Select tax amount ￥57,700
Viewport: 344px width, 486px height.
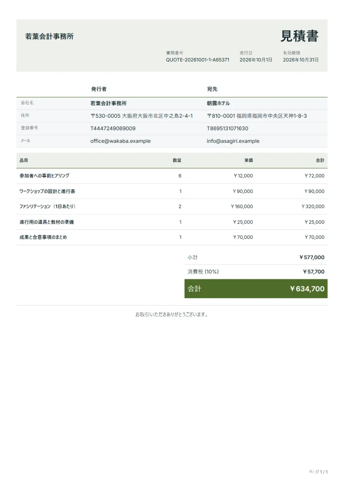tap(313, 272)
